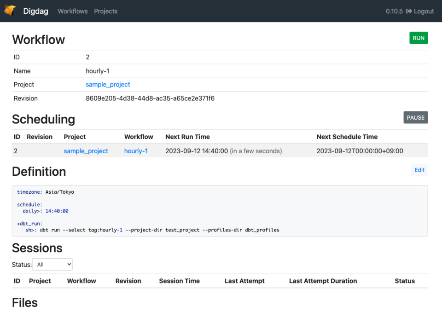Click the Last Attempt Duration column header
This screenshot has height=335, width=442.
(323, 281)
